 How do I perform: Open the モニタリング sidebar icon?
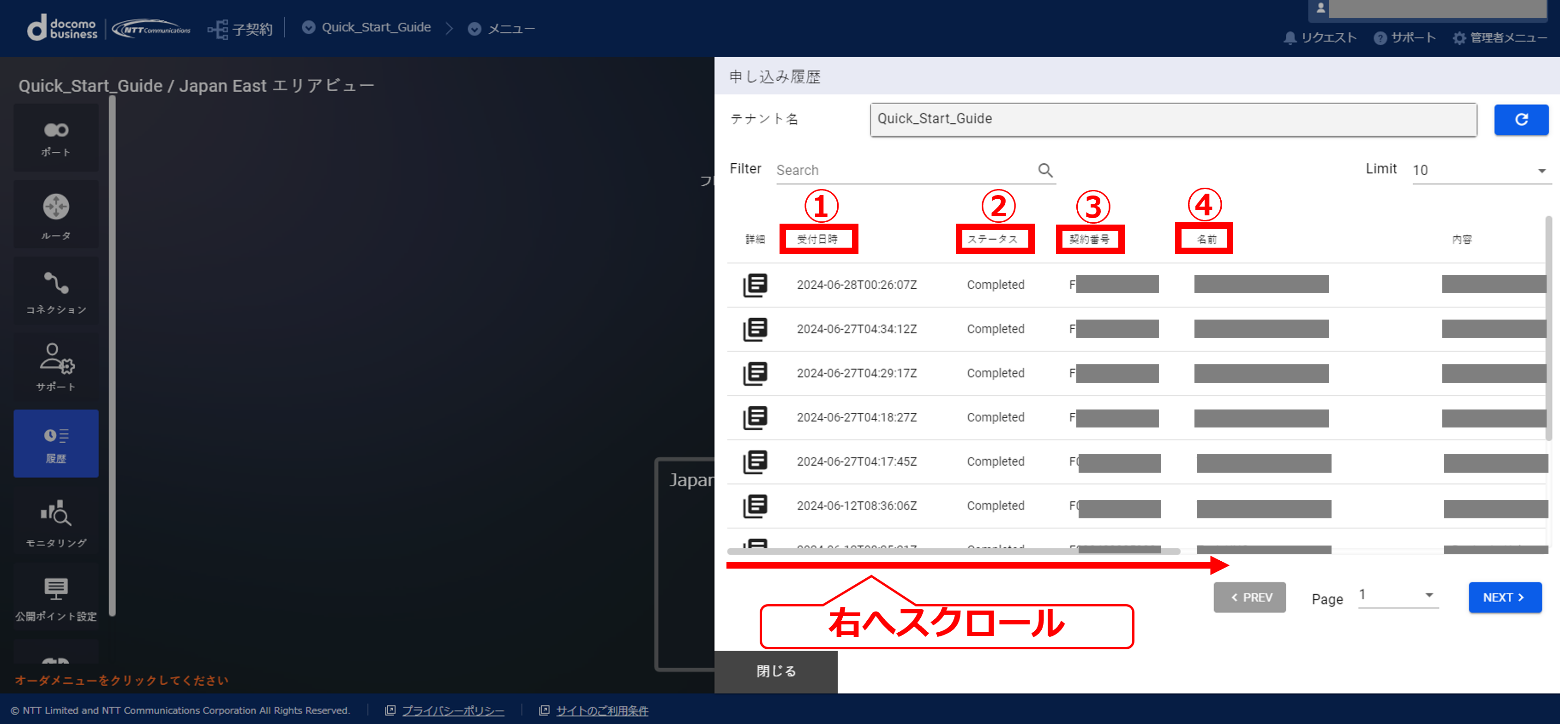pyautogui.click(x=56, y=520)
